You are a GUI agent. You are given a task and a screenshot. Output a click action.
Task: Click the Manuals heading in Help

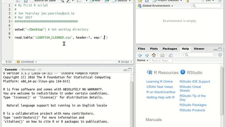[x=154, y=120]
